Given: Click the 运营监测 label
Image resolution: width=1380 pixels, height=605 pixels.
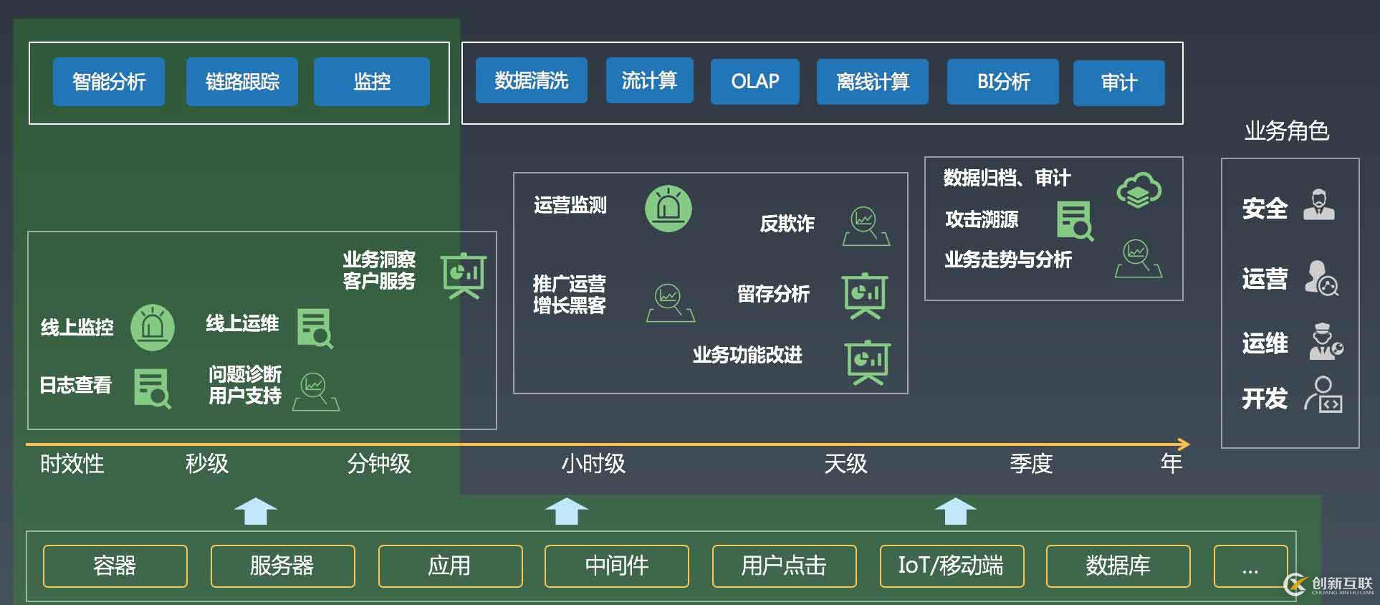Looking at the screenshot, I should click(570, 206).
